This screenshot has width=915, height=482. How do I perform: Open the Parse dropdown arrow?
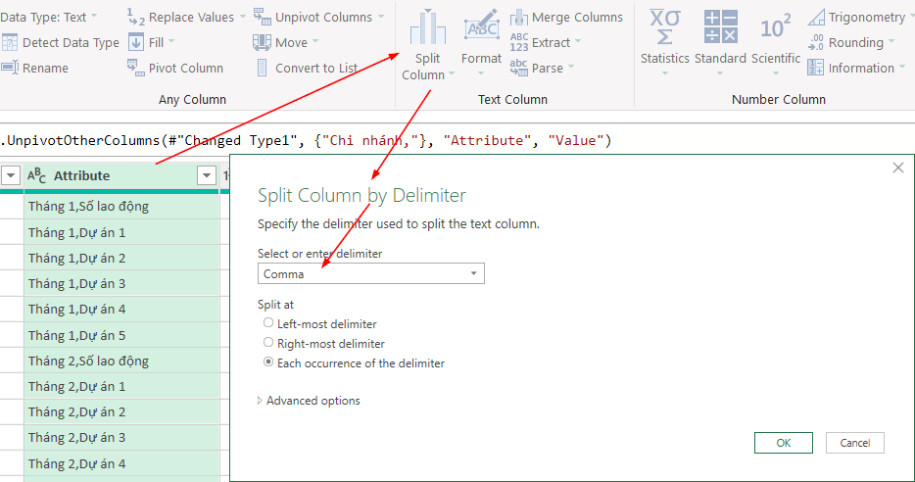coord(571,67)
